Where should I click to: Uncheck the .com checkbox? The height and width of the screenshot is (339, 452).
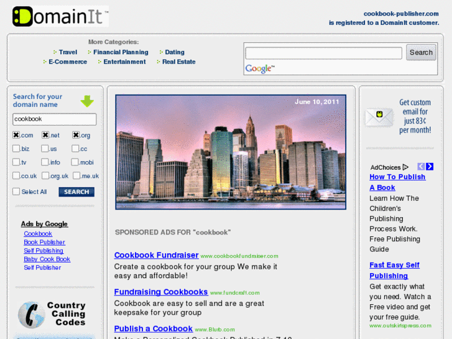16,135
